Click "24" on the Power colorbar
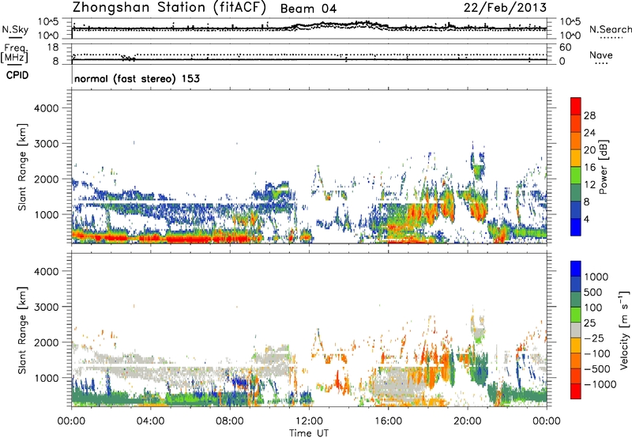The width and height of the screenshot is (632, 438). tap(589, 133)
